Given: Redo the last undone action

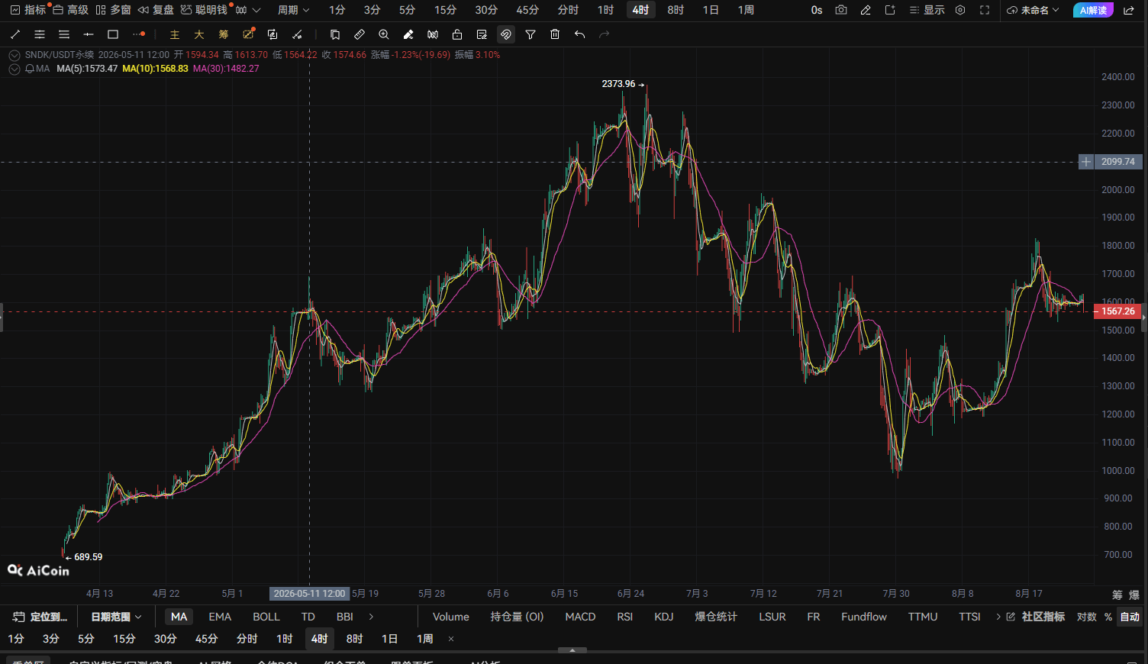Looking at the screenshot, I should click(604, 34).
